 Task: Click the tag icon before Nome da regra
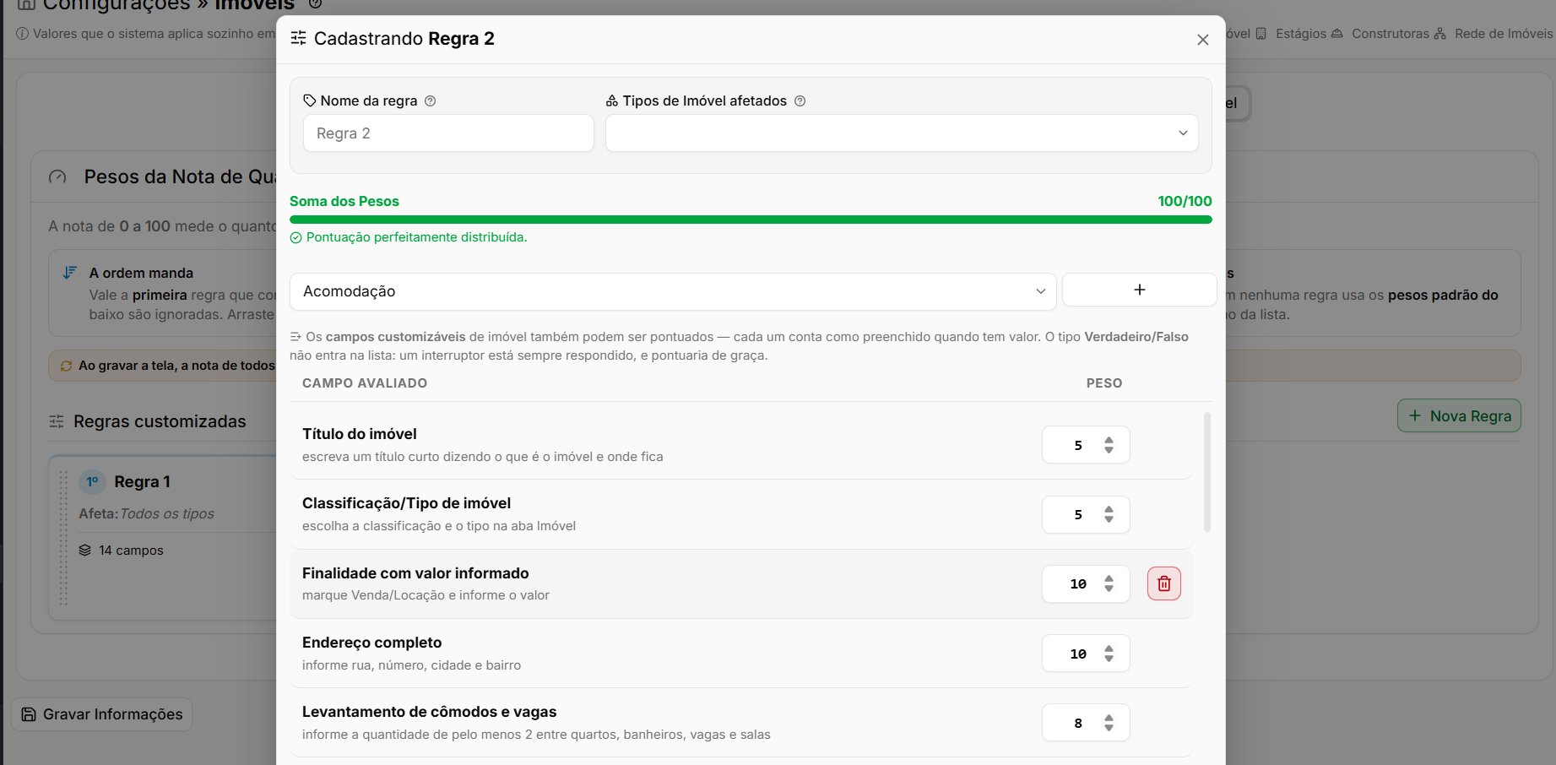point(310,100)
